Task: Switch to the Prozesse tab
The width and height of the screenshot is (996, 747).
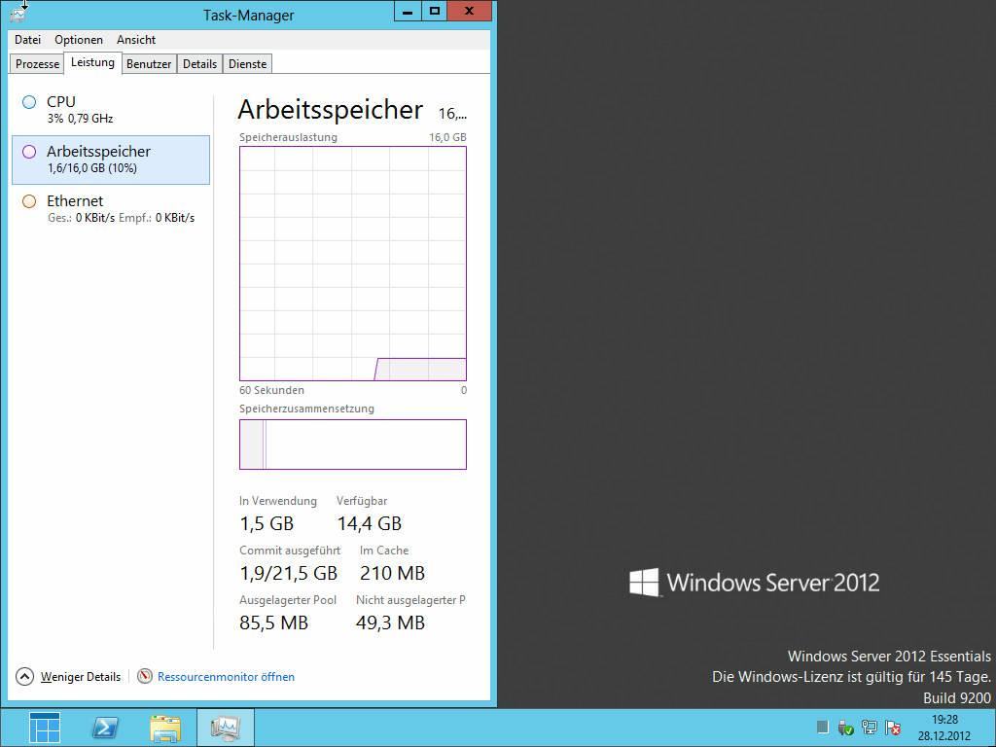Action: (x=37, y=63)
